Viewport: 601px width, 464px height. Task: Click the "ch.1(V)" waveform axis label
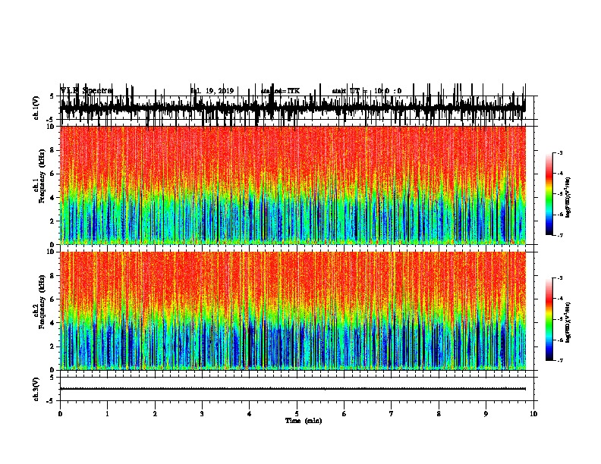[36, 108]
